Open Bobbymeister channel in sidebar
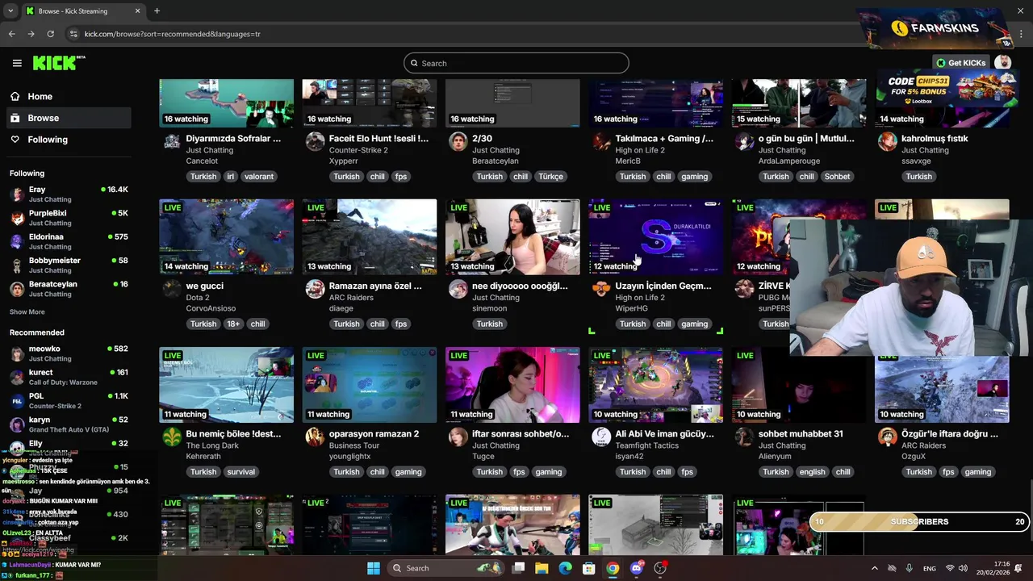Screen dimensions: 1033x581 69,265
